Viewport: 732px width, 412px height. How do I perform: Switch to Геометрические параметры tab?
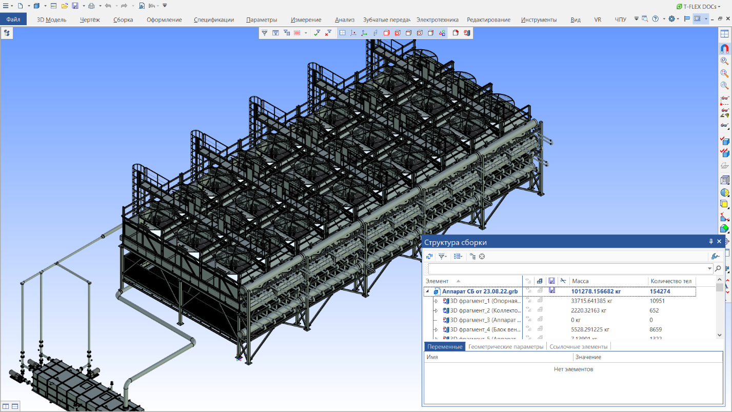[x=505, y=347]
